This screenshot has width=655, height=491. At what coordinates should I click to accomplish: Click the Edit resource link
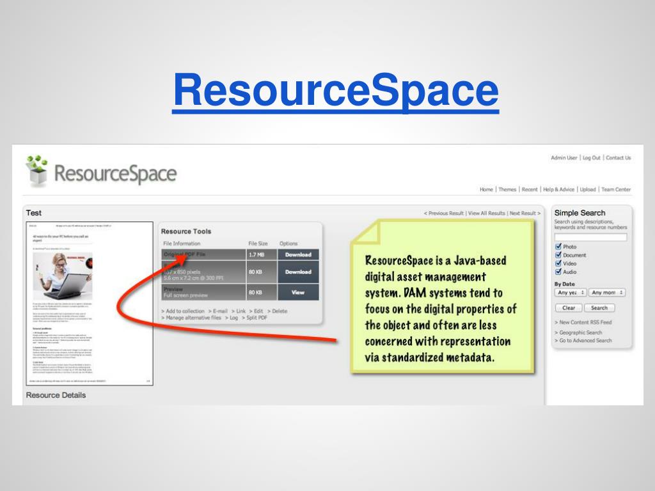(256, 311)
